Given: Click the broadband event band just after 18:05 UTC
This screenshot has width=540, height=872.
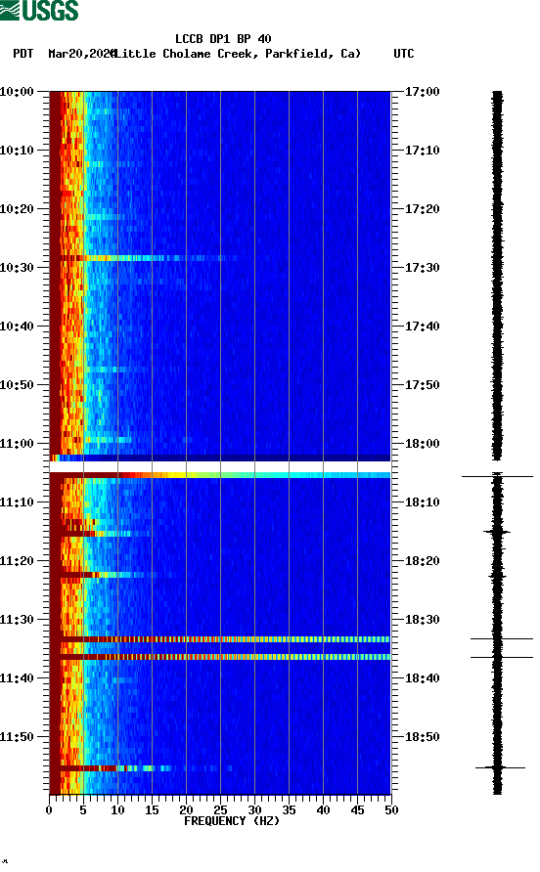Looking at the screenshot, I should [x=220, y=475].
